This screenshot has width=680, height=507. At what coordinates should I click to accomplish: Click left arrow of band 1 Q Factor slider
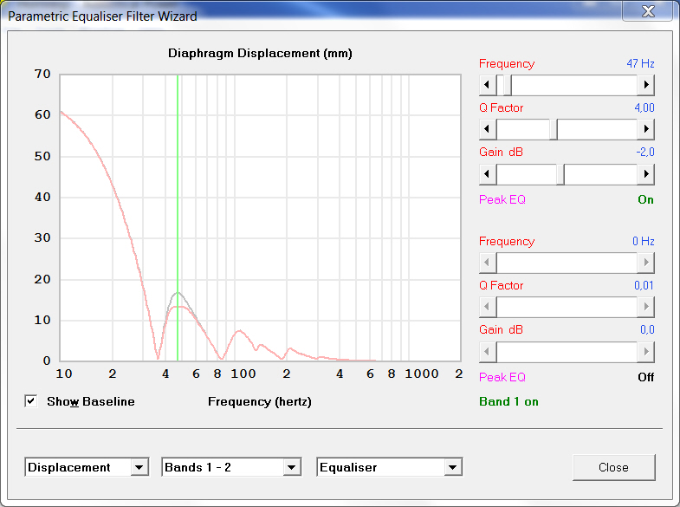[488, 129]
